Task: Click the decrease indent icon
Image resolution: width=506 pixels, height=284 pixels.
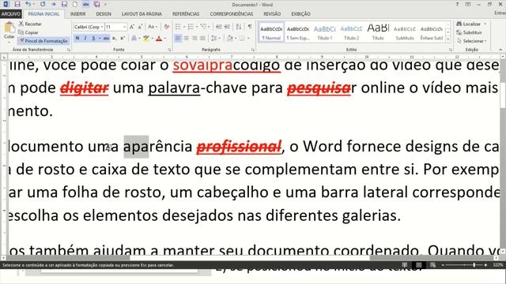Action: pyautogui.click(x=218, y=27)
